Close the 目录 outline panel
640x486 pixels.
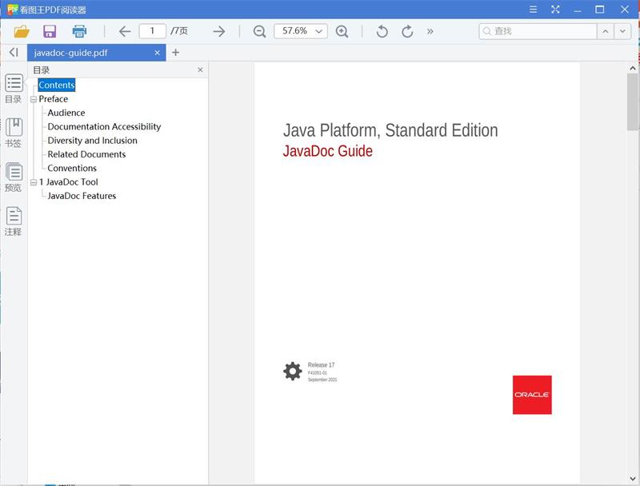point(200,70)
